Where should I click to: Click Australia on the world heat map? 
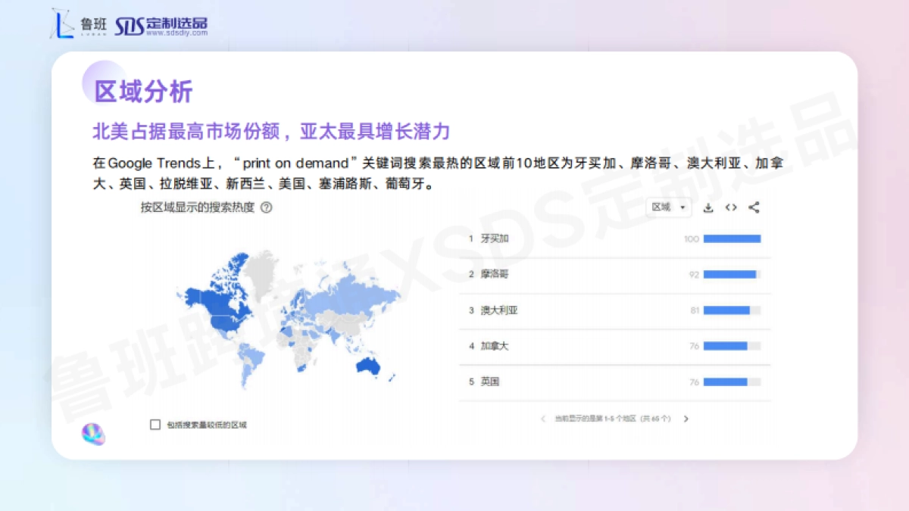coord(367,366)
